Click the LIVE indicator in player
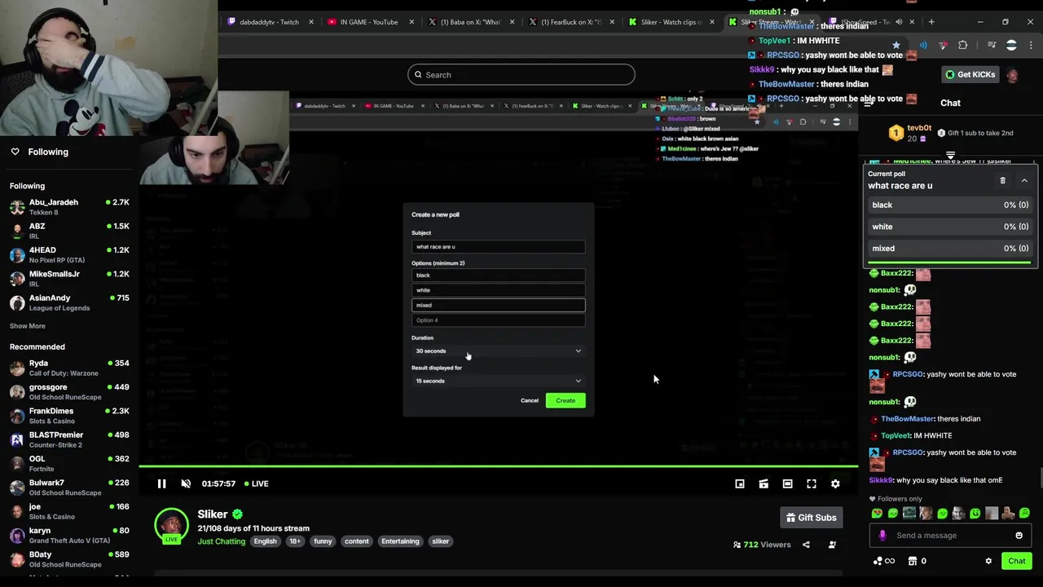The image size is (1043, 587). click(257, 483)
